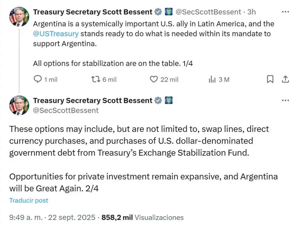Click Traducir post to translate
Viewport: 297px width, 225px height.
28,201
